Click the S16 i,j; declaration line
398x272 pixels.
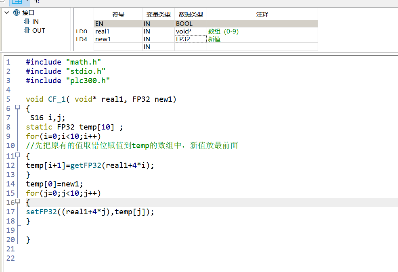click(x=48, y=118)
